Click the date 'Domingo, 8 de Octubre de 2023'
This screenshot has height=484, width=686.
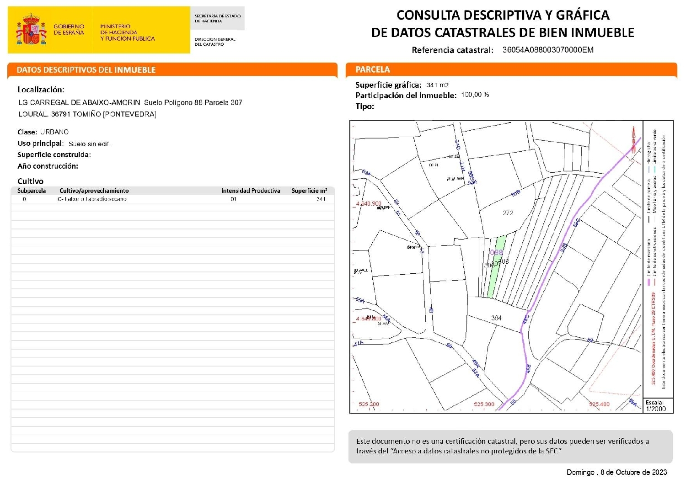[x=616, y=472]
